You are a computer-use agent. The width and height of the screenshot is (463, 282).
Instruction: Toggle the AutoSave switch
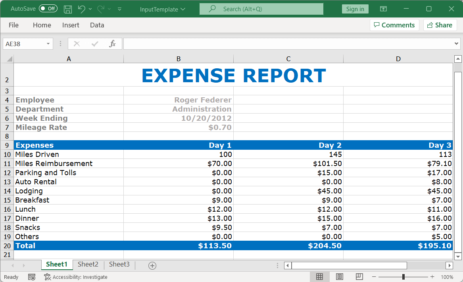tap(48, 9)
